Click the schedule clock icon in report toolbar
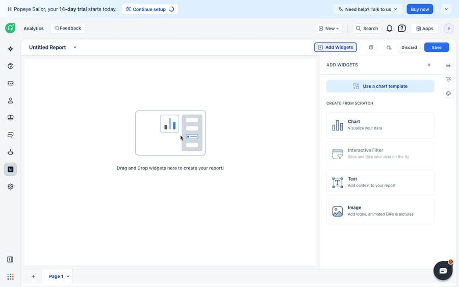Image resolution: width=459 pixels, height=287 pixels. click(371, 47)
